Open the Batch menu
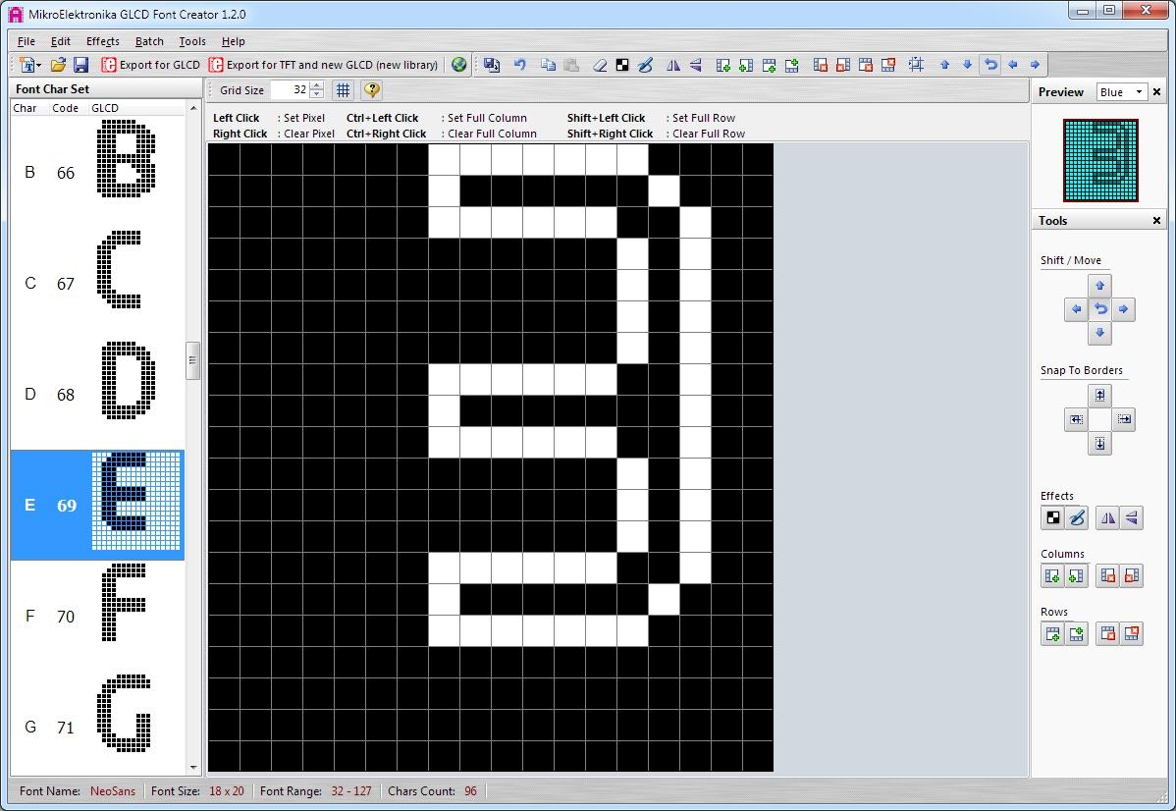The height and width of the screenshot is (811, 1176). (149, 41)
